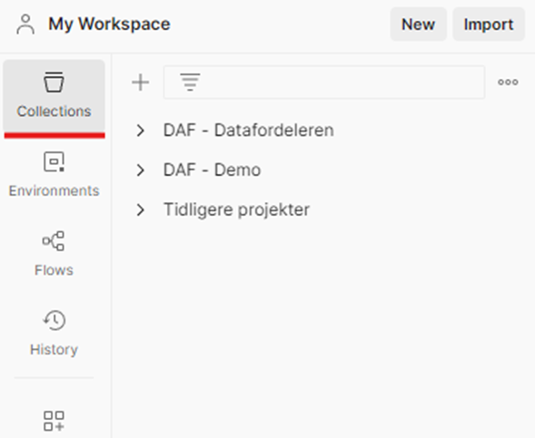
Task: Open the Flows icon in sidebar
Action: tap(54, 241)
